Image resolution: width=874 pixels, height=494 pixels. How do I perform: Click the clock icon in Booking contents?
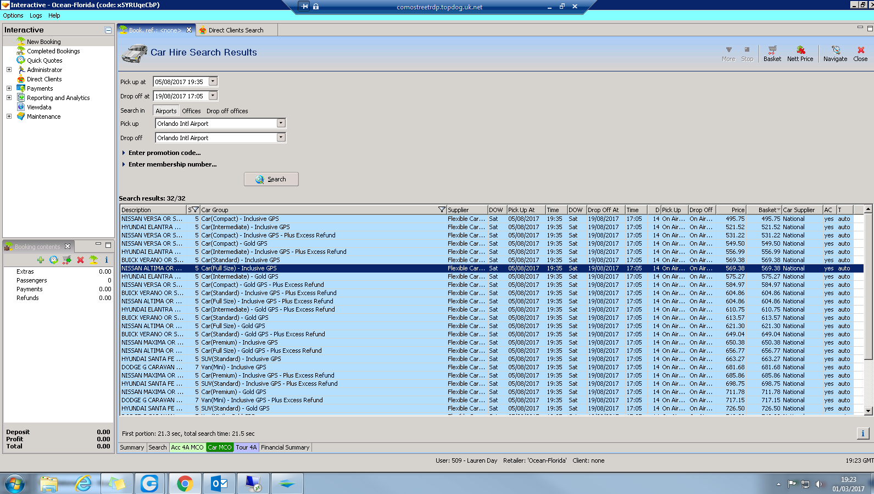(x=54, y=260)
